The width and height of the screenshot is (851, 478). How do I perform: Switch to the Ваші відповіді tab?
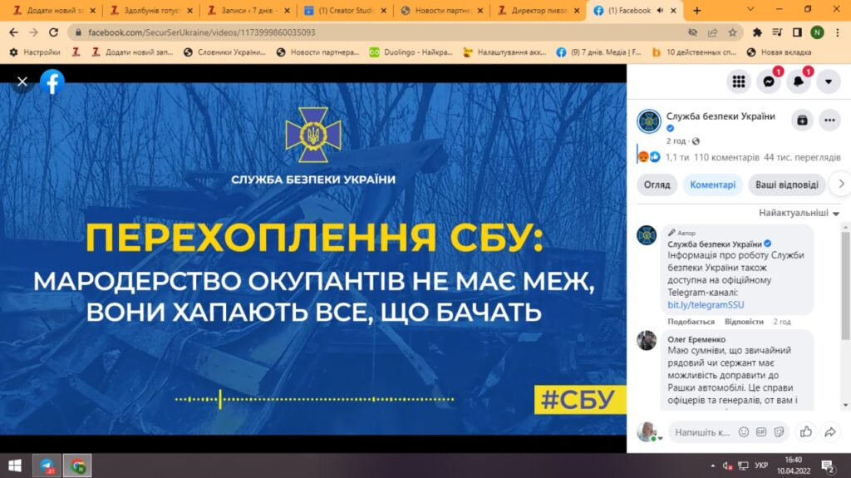pos(786,185)
